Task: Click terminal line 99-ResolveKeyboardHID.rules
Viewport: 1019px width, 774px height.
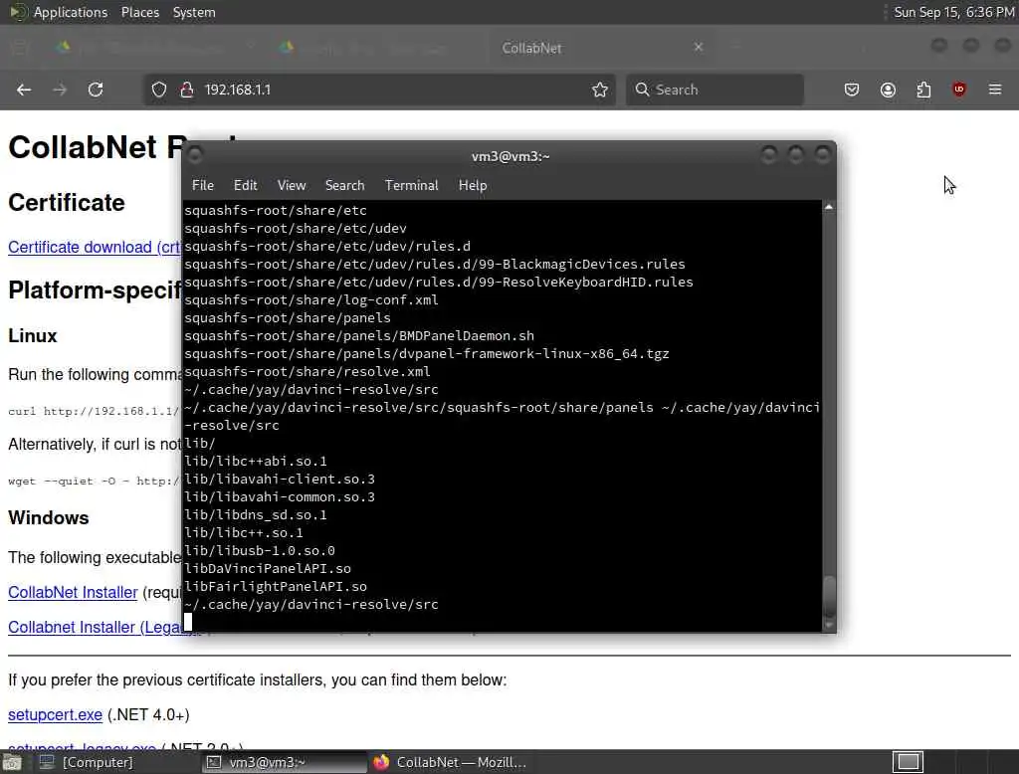Action: pos(439,283)
